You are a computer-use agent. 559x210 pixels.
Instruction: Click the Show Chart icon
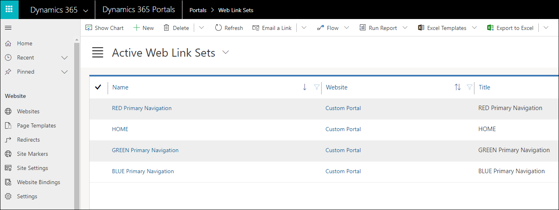tap(89, 28)
